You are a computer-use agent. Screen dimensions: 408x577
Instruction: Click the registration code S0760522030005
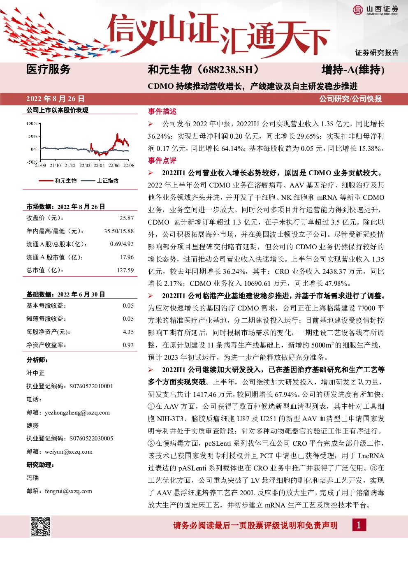[x=91, y=438]
